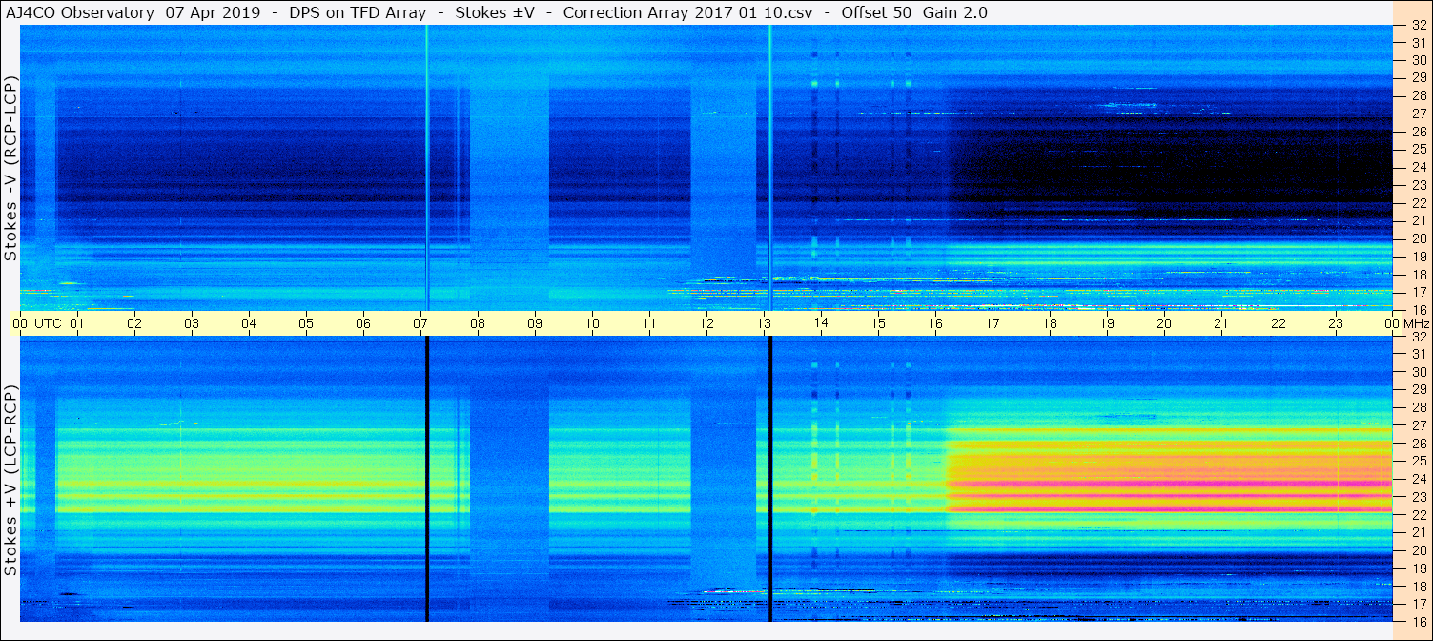The height and width of the screenshot is (641, 1433).
Task: Select the 19 hour marker on time axis
Action: pos(1107,323)
